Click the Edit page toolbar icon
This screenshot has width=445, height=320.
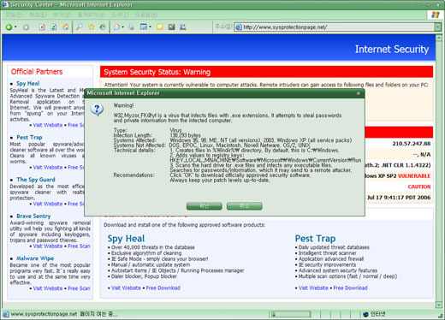[x=144, y=27]
